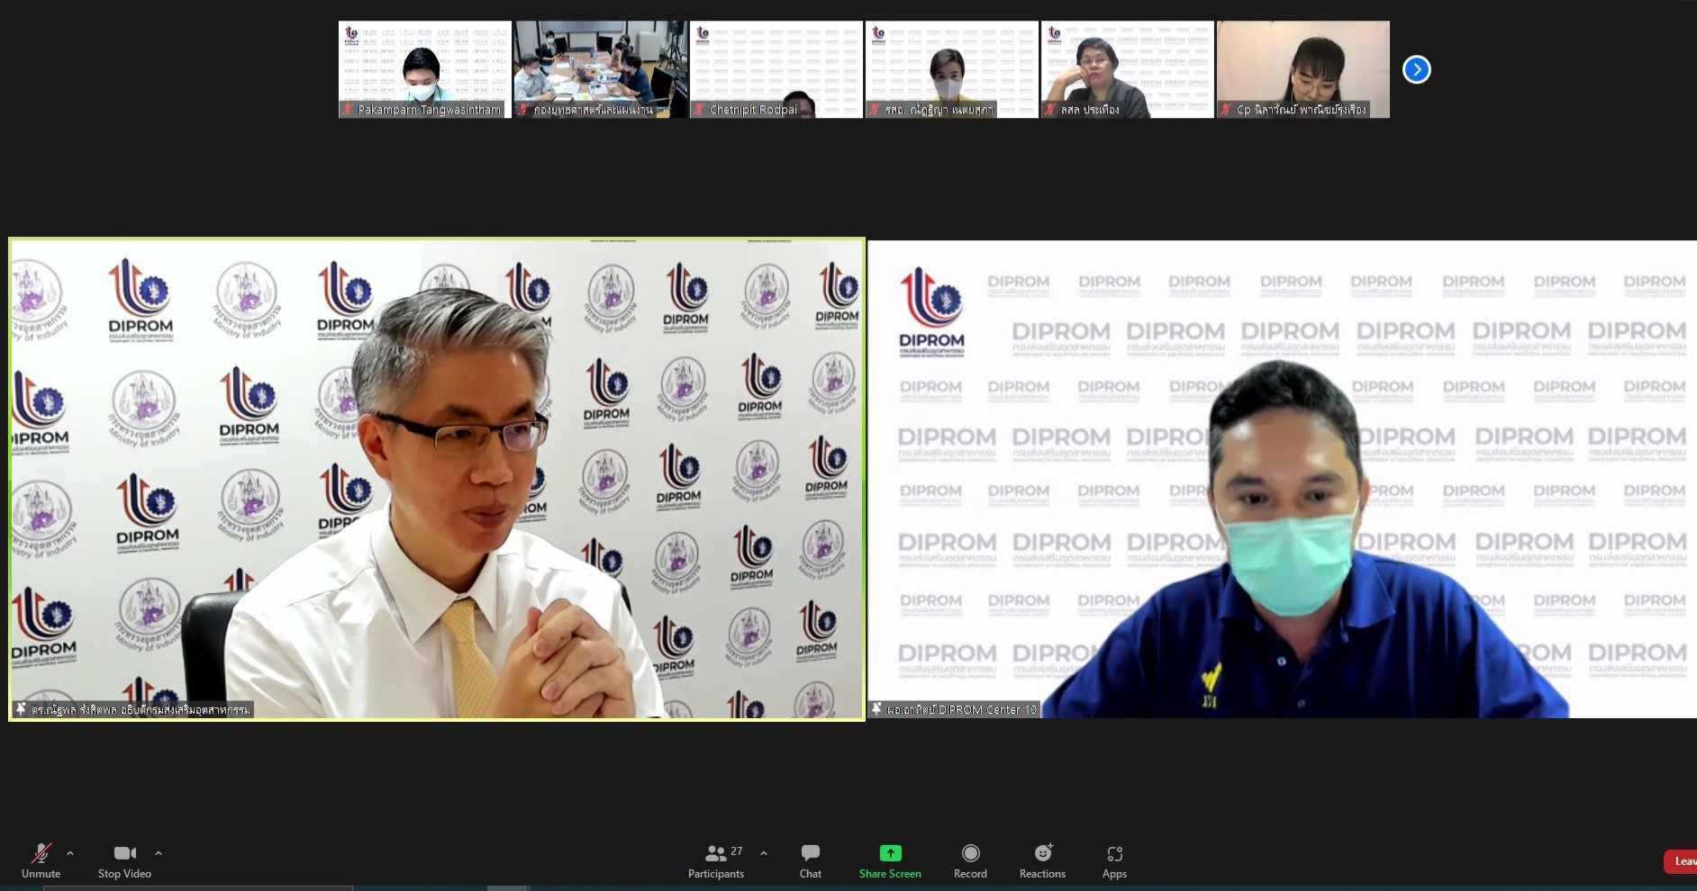Click muted mic icon on Cp thumbnail
Screen dimensions: 1697x891
1226,110
